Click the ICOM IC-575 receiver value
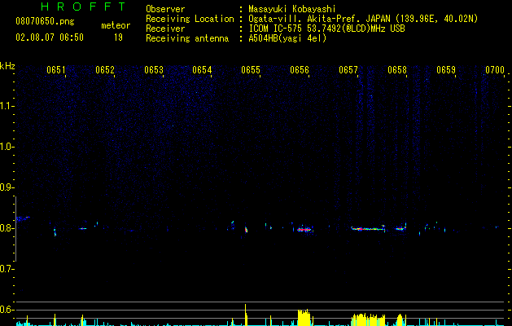The height and width of the screenshot is (326, 512). pyautogui.click(x=326, y=29)
